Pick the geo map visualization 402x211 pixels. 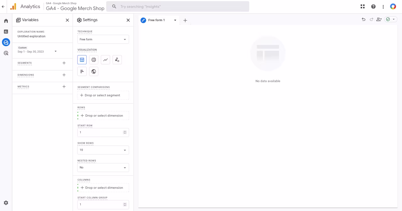(94, 71)
